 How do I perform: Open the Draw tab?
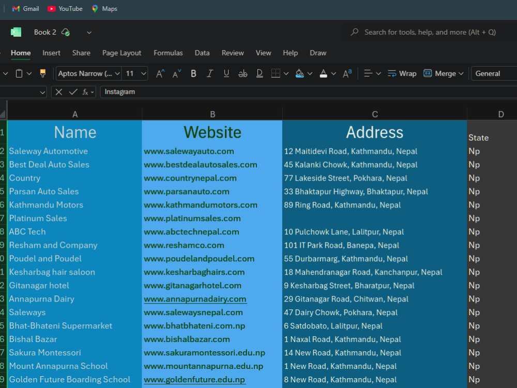(x=318, y=53)
